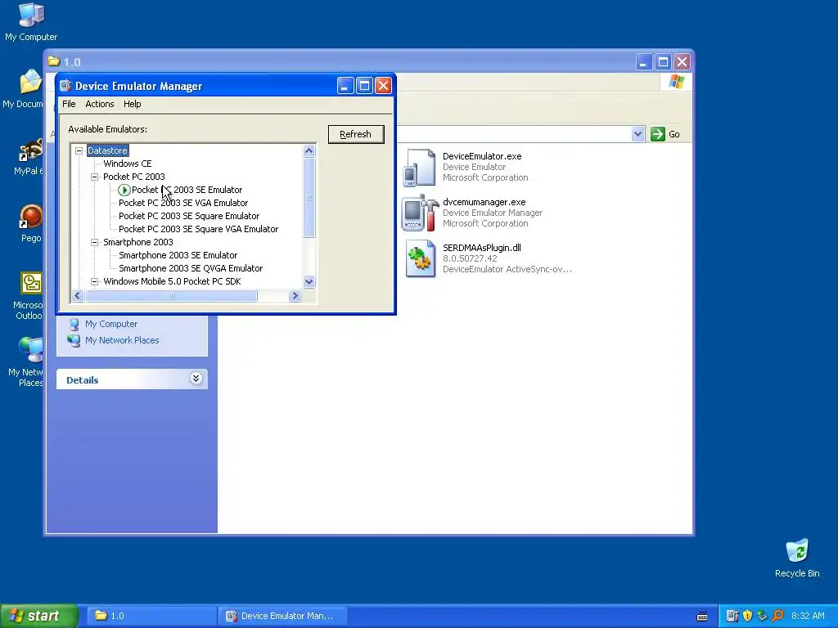Open the Help menu

pos(132,104)
